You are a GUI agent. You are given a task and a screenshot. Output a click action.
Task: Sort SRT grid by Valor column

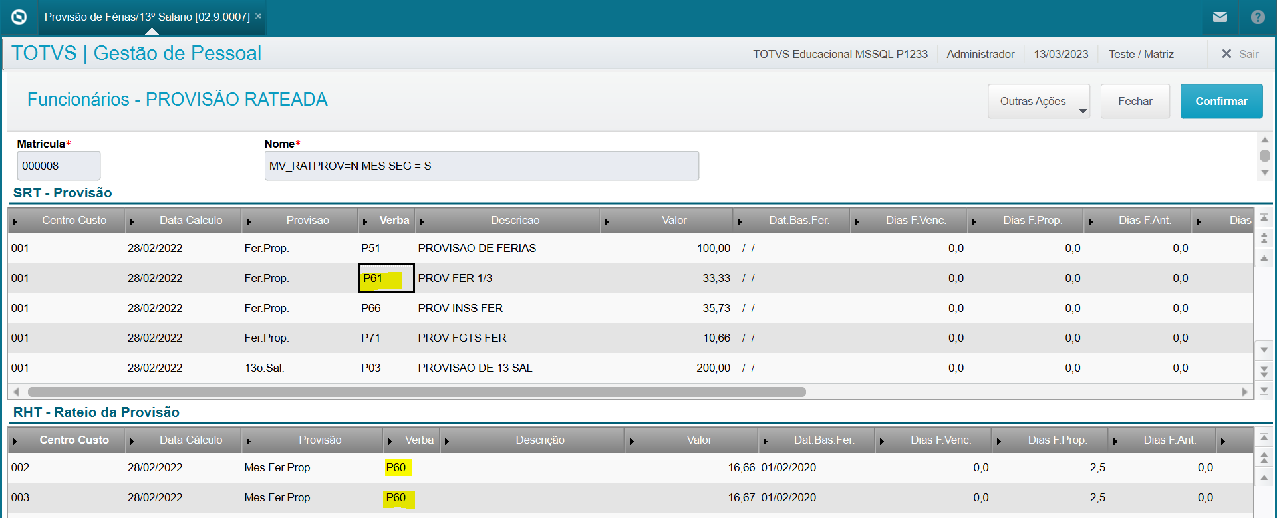coord(673,221)
